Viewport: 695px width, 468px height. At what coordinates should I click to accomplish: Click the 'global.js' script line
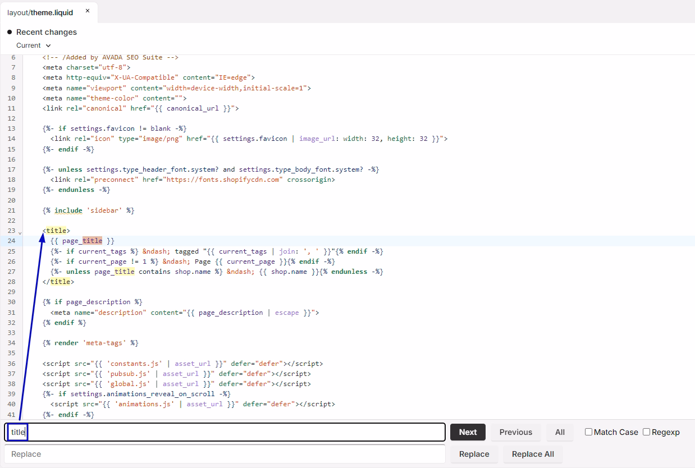[x=177, y=384]
